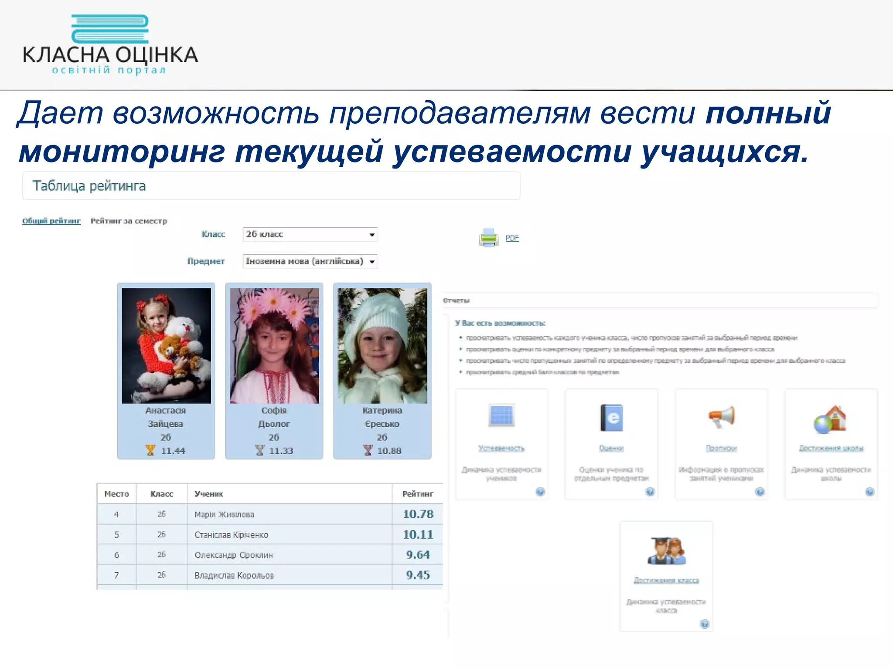The image size is (893, 669).
Task: Click the Класна Оцінка portal logo
Action: (110, 45)
